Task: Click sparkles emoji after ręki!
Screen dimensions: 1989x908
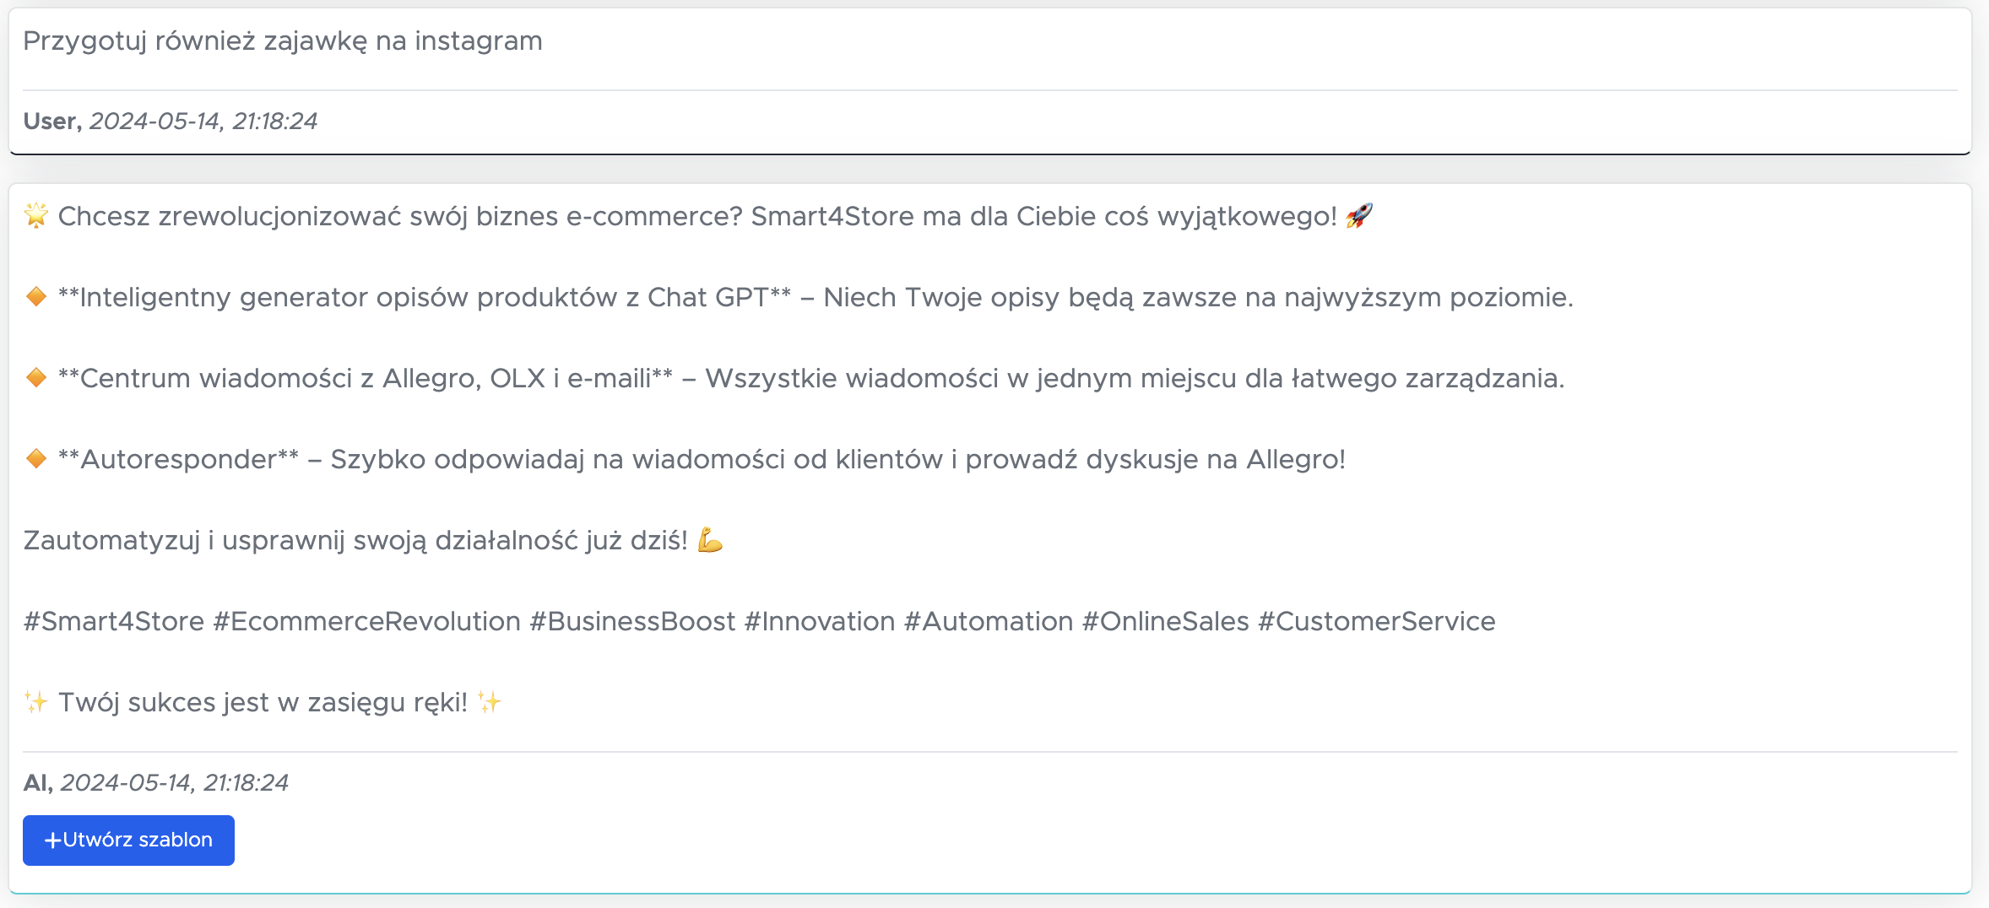Action: pyautogui.click(x=490, y=702)
